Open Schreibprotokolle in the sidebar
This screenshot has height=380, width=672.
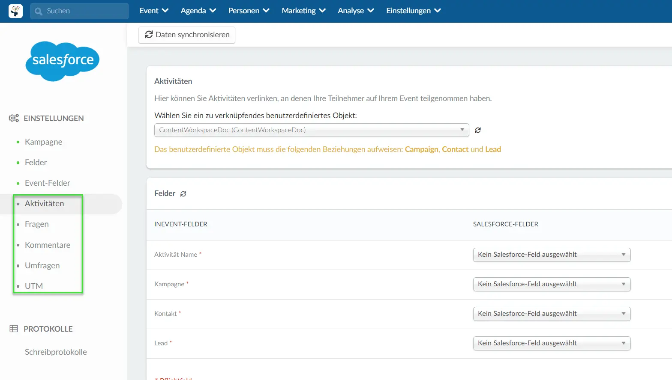tap(56, 352)
